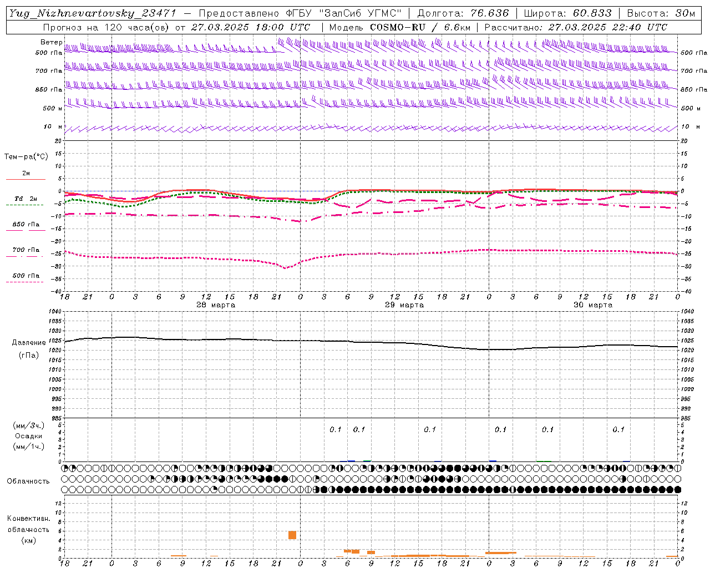Click the 500 гПа temperature legend entry

[x=26, y=275]
